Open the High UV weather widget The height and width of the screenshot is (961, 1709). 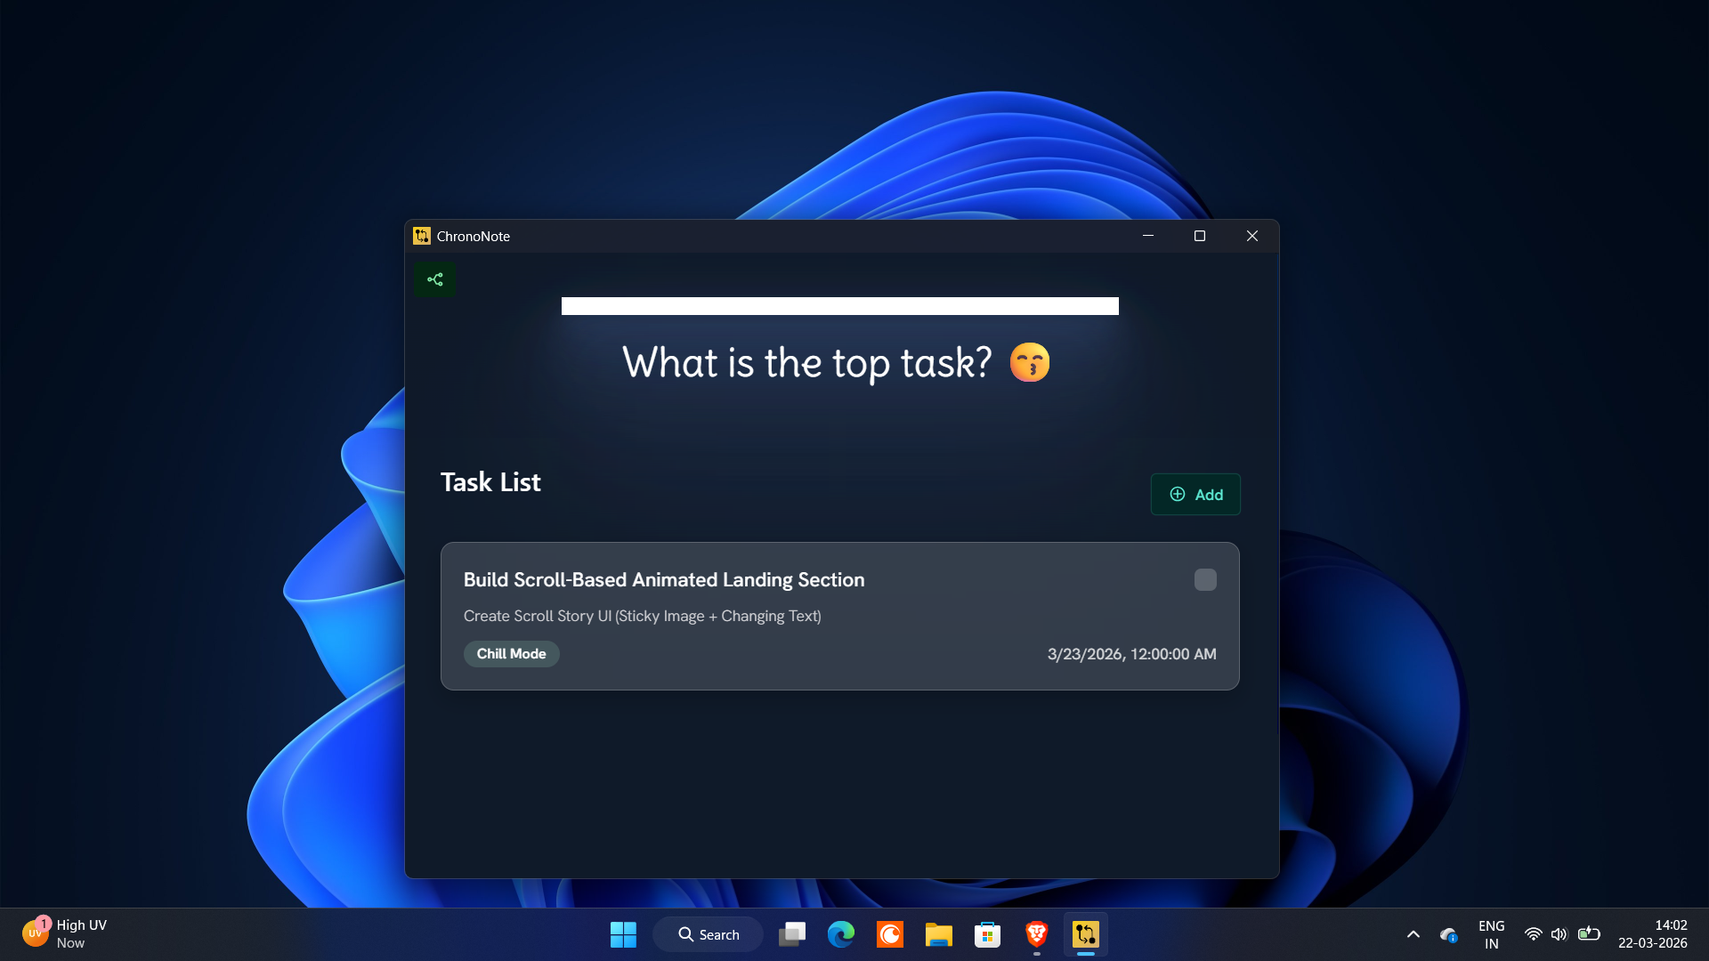(x=64, y=934)
